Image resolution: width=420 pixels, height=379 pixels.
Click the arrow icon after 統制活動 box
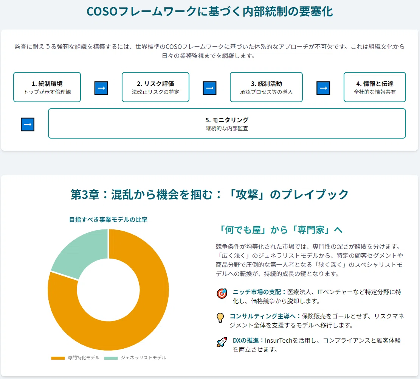[x=323, y=88]
